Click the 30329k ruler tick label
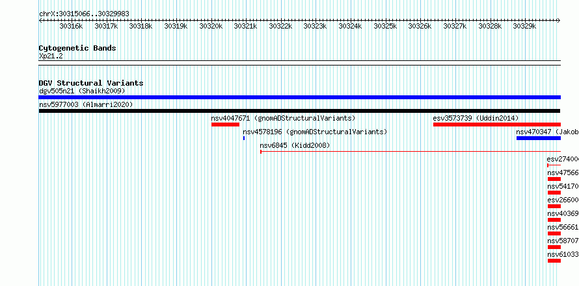579x286 pixels. (x=525, y=26)
